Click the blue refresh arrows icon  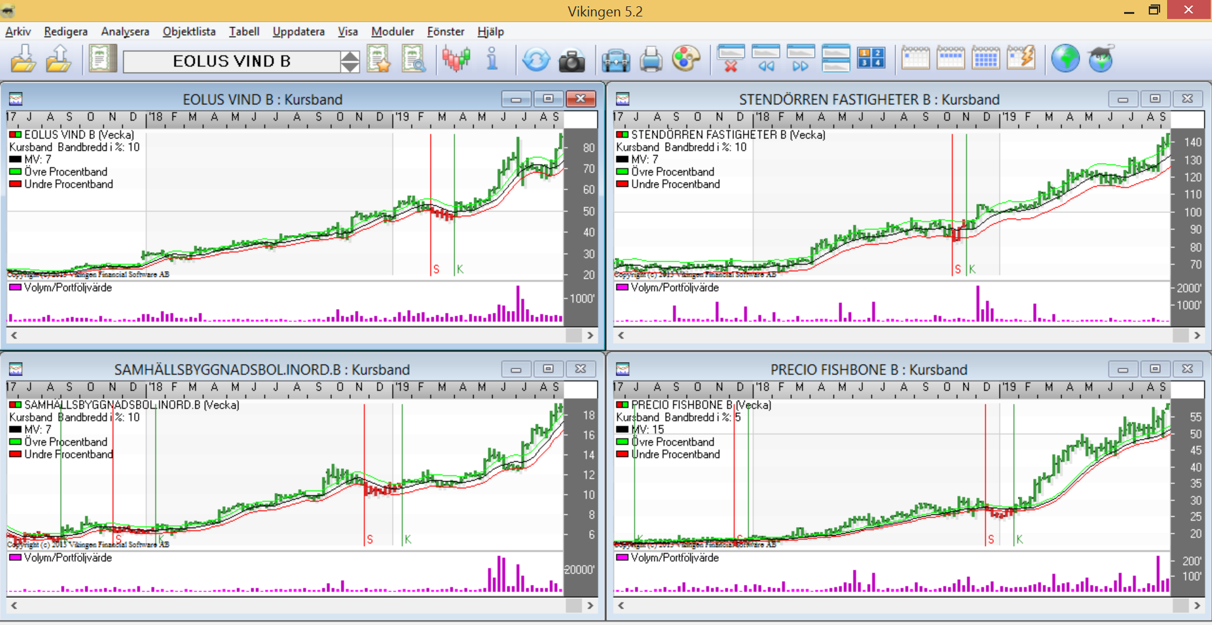536,60
